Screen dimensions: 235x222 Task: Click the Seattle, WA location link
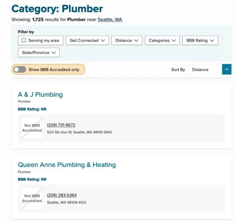[x=110, y=19]
